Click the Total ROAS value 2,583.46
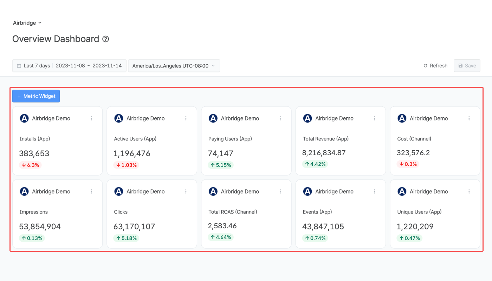 tap(222, 226)
